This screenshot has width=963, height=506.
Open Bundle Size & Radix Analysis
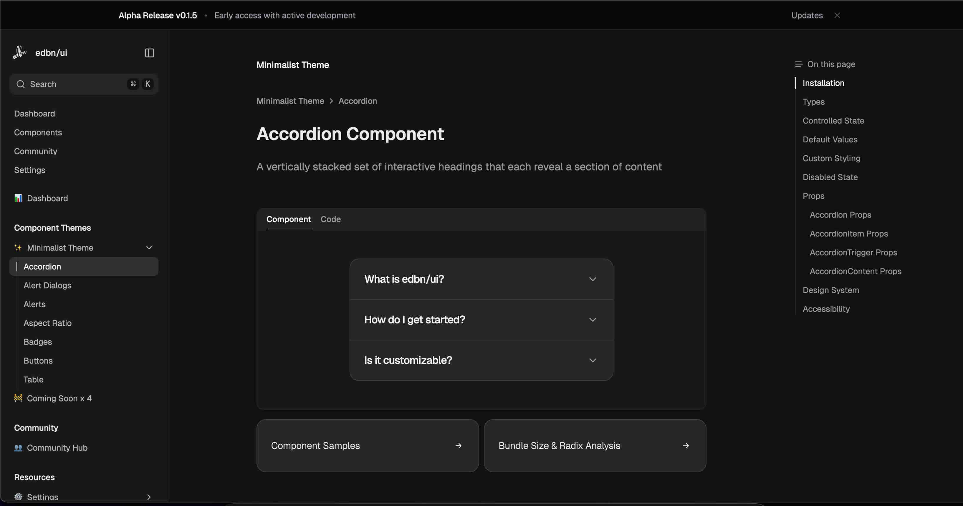594,445
